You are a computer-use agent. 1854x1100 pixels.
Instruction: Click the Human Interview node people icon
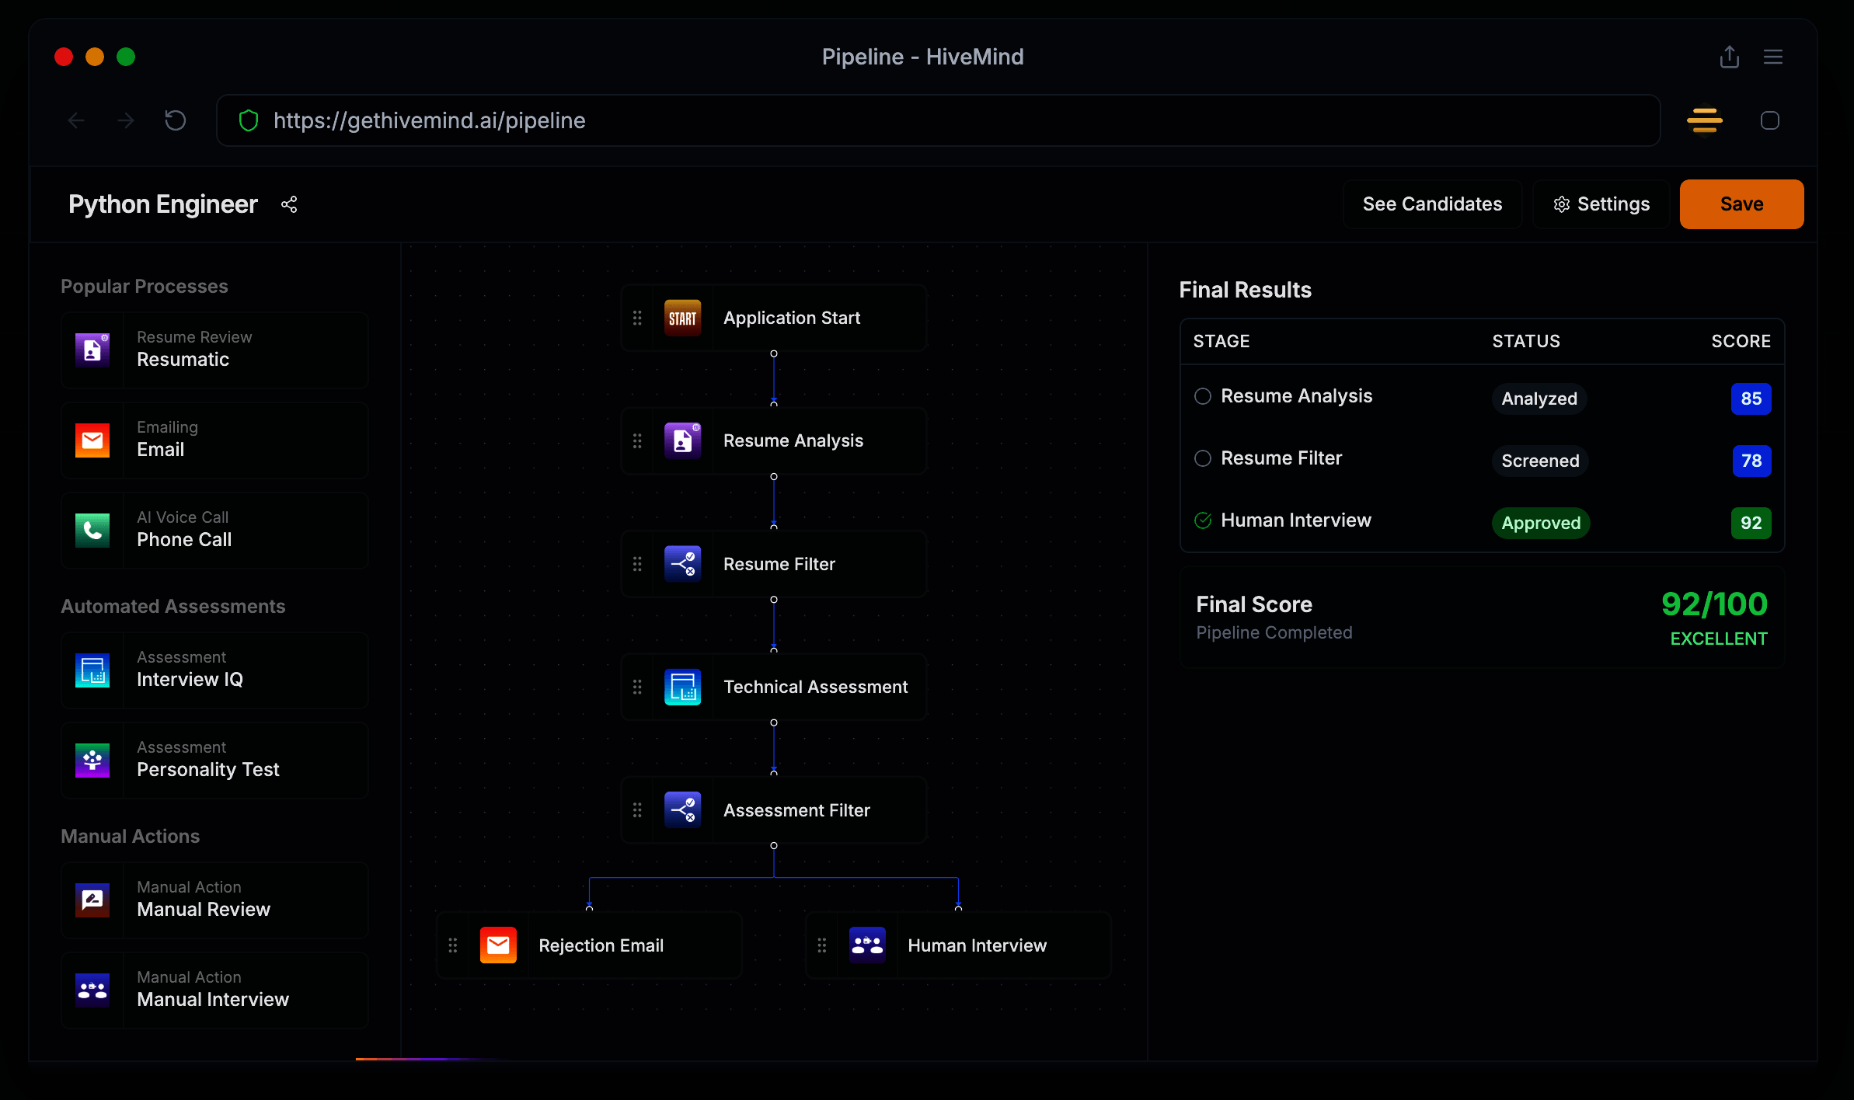(867, 945)
